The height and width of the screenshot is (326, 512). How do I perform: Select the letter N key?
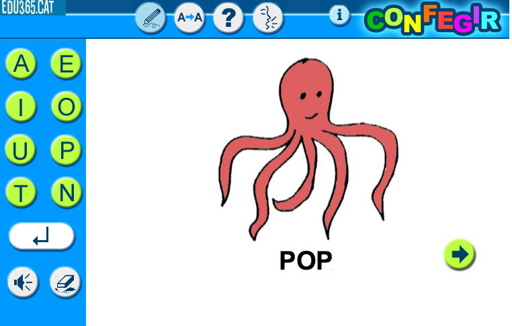click(x=67, y=193)
